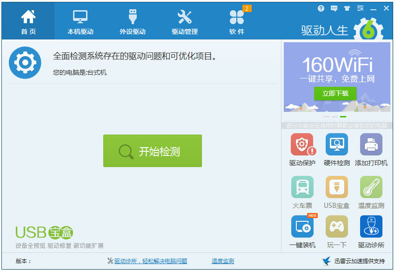Click the 玩一下 game icon with NEW badge
This screenshot has width=395, height=271.
[x=336, y=227]
